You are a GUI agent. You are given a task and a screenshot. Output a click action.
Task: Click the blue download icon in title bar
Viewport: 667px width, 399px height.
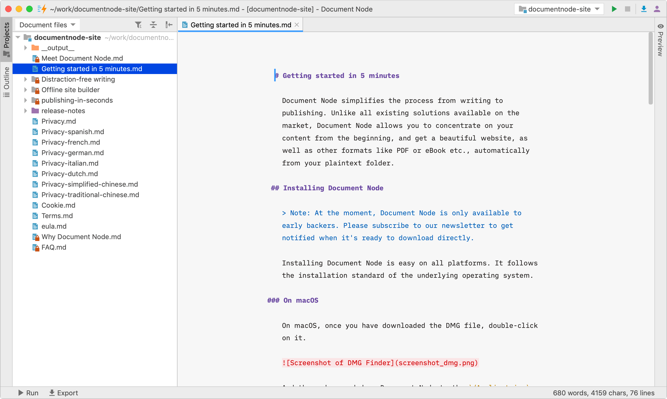[x=644, y=9]
